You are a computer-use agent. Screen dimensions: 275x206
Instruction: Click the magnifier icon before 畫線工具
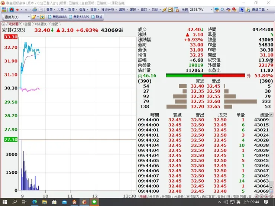click(248, 10)
